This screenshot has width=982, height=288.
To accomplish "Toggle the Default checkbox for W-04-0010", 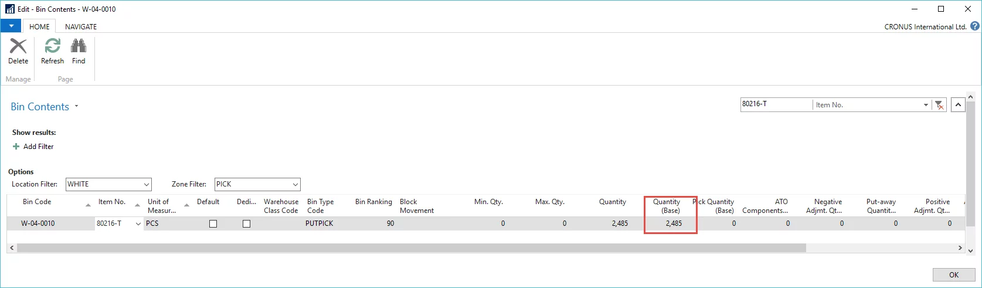I will 213,223.
